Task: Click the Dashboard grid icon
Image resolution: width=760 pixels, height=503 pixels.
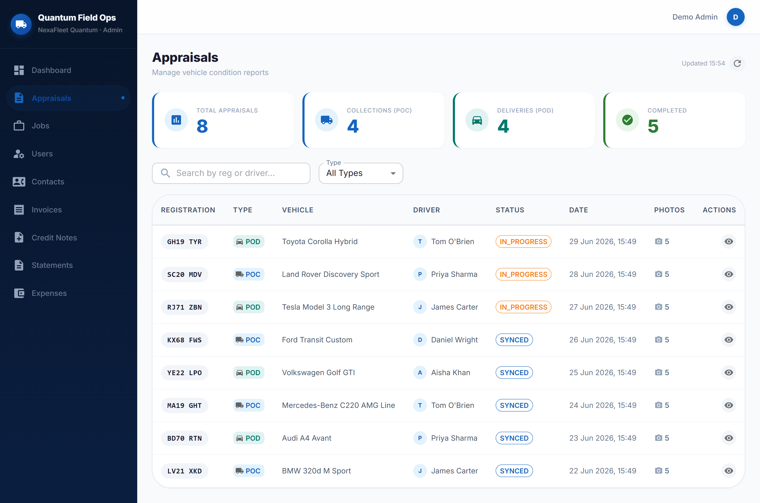Action: coord(19,70)
